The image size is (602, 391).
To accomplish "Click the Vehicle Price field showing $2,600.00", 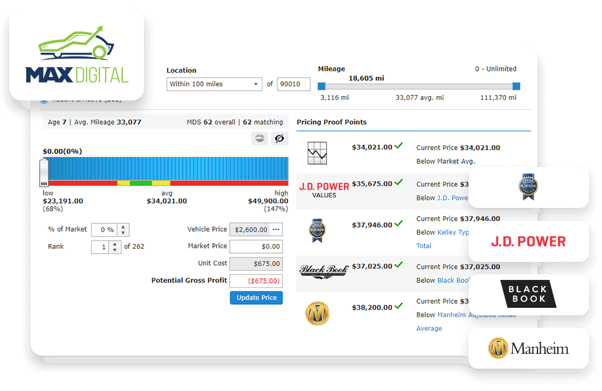I will (251, 230).
